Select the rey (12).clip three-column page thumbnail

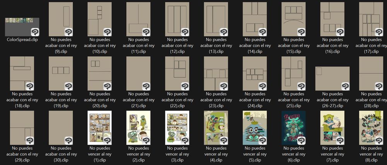click(177, 19)
